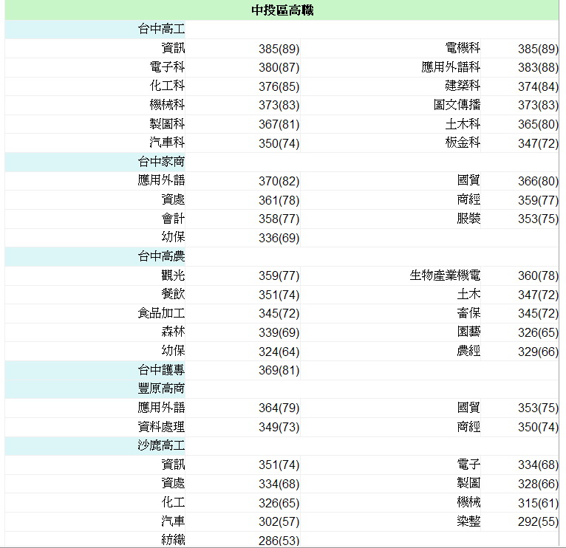
Task: Select the 食品加工 cell
Action: point(161,313)
